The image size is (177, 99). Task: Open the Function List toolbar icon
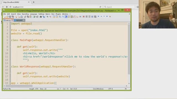(x=74, y=17)
